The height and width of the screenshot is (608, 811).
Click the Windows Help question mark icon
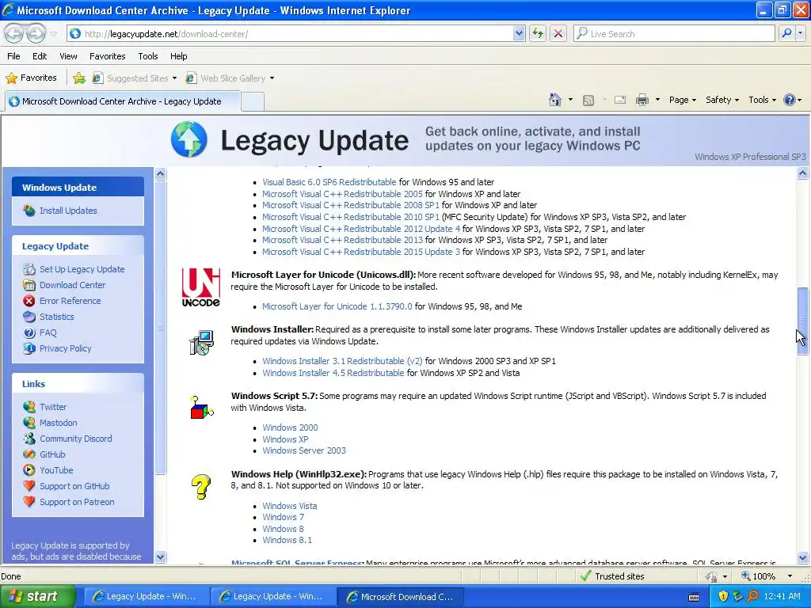click(201, 487)
